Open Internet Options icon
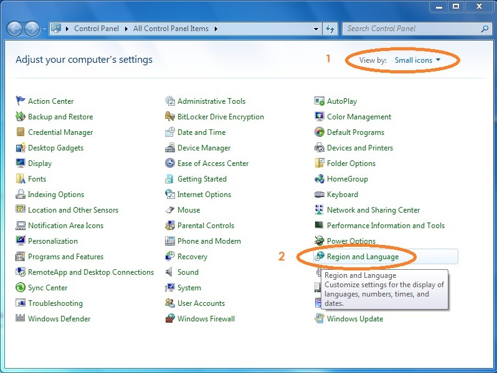The width and height of the screenshot is (497, 373). click(x=170, y=194)
